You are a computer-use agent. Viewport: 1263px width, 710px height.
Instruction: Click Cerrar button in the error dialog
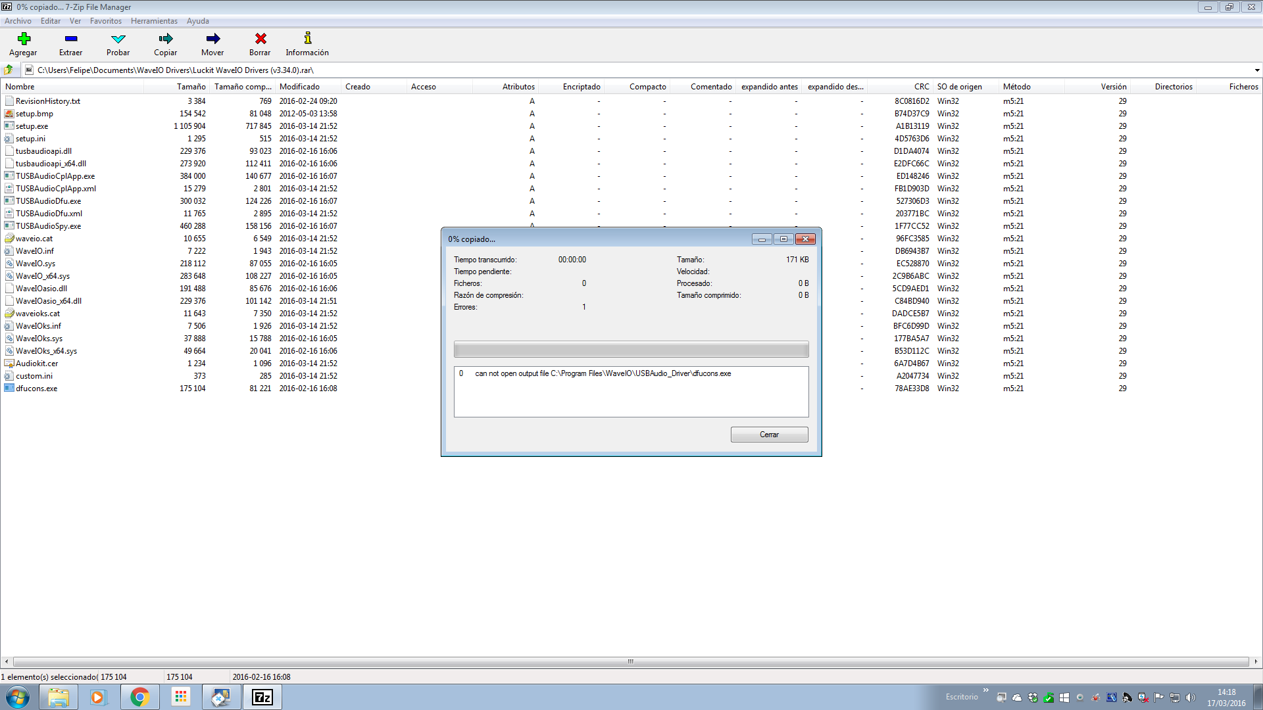point(769,435)
